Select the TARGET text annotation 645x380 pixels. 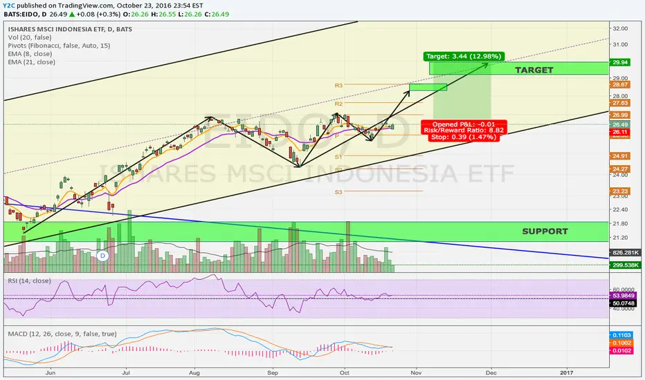(x=534, y=70)
